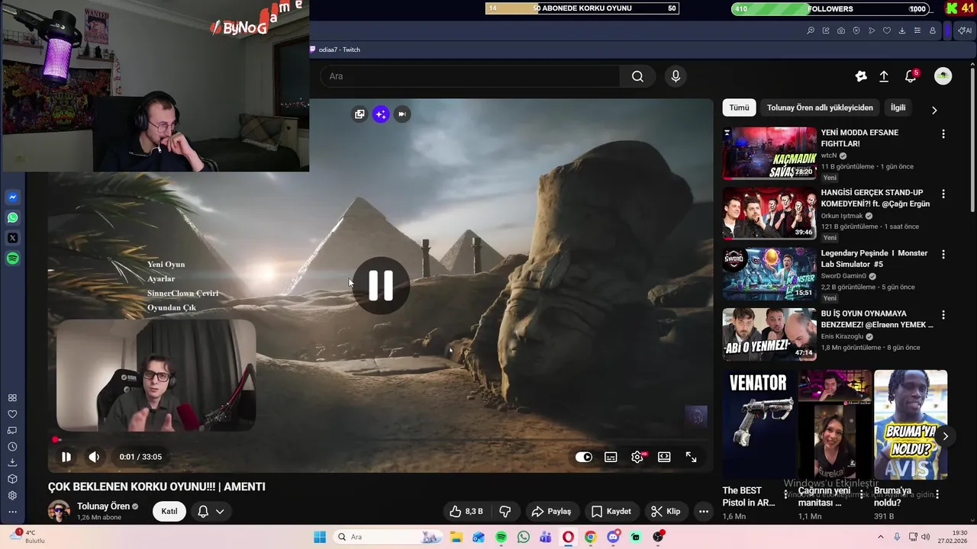Mute the video with the speaker icon
Image resolution: width=977 pixels, height=549 pixels.
(94, 457)
